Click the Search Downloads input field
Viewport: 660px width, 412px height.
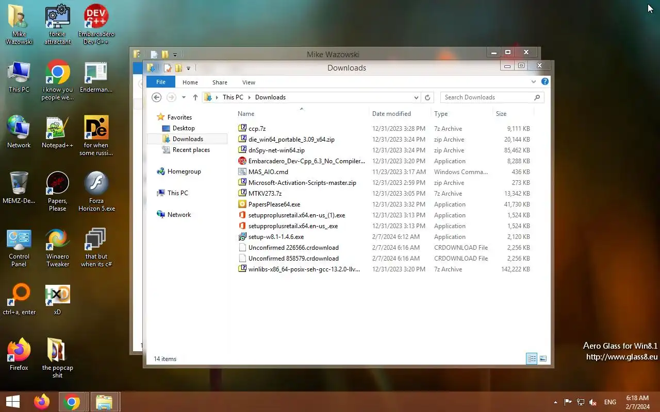[492, 97]
